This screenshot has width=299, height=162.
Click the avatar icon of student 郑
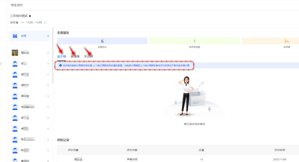[x=15, y=64]
